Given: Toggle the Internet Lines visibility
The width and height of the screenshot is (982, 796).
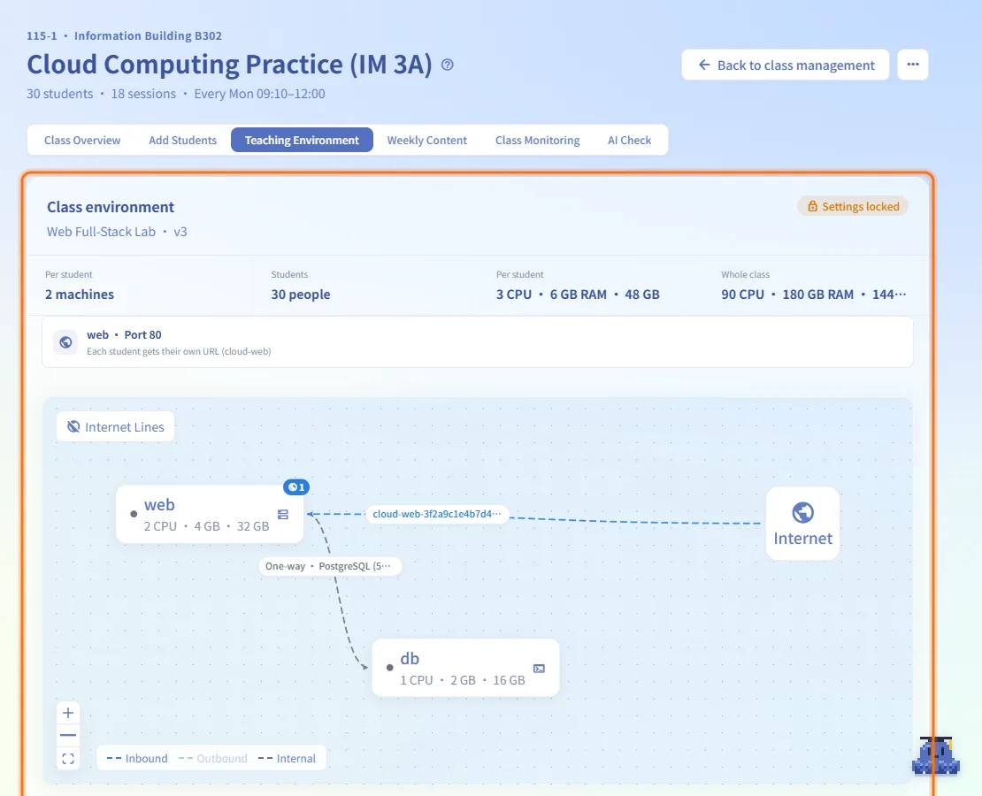Looking at the screenshot, I should [x=116, y=426].
